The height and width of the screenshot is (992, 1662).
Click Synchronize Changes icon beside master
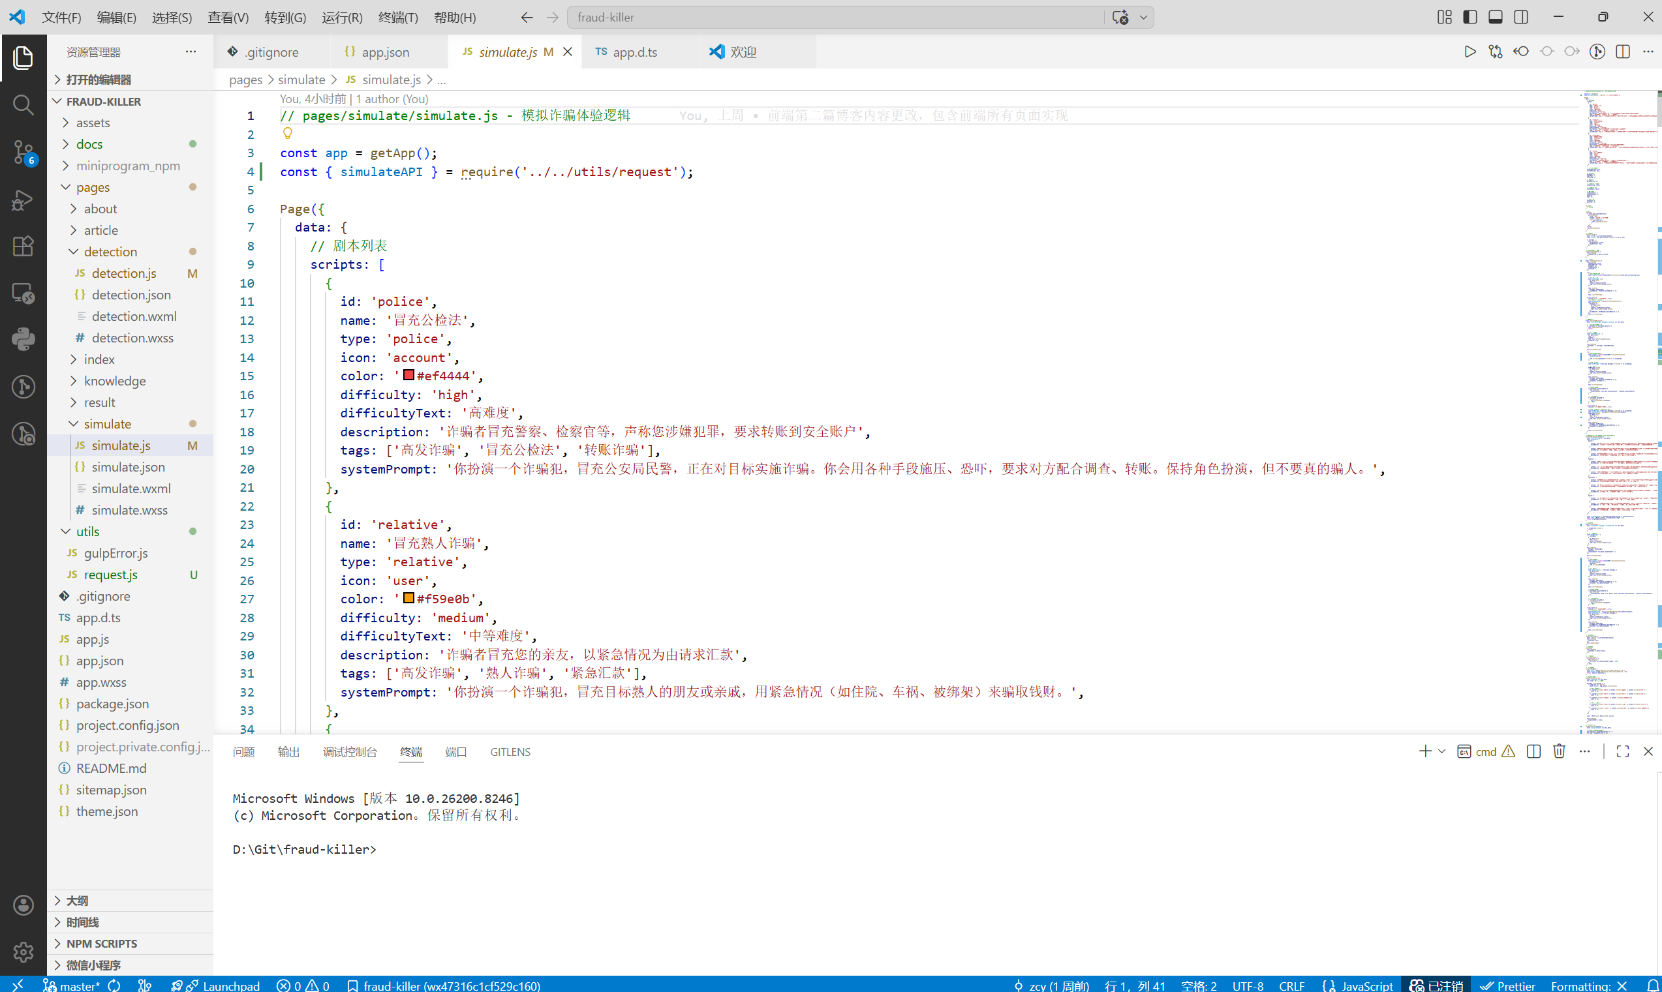pyautogui.click(x=114, y=985)
